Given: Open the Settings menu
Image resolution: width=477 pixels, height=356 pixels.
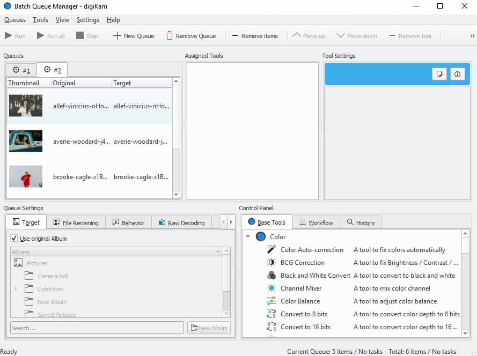Looking at the screenshot, I should click(x=87, y=20).
